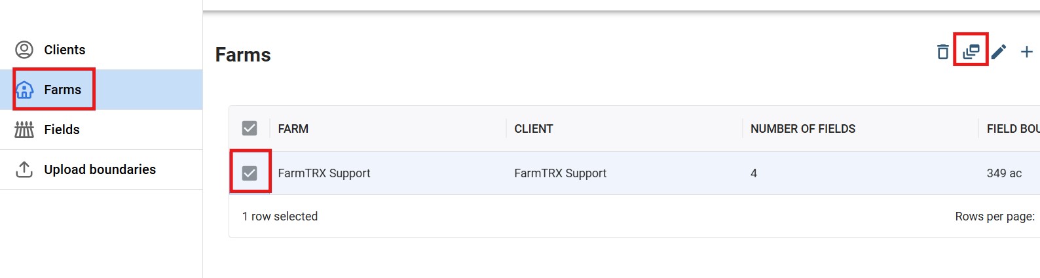
Task: Edit selected farm with pencil icon
Action: (999, 52)
